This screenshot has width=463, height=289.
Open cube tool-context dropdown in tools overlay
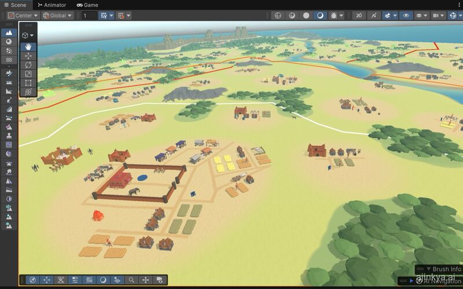[28, 35]
